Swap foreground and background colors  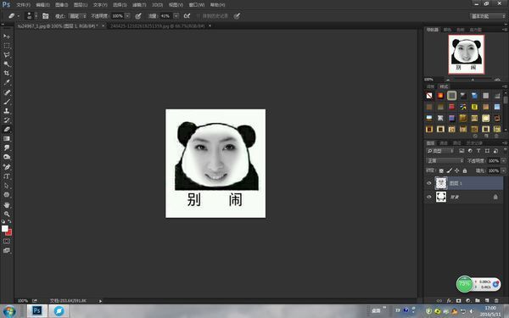click(x=9, y=221)
